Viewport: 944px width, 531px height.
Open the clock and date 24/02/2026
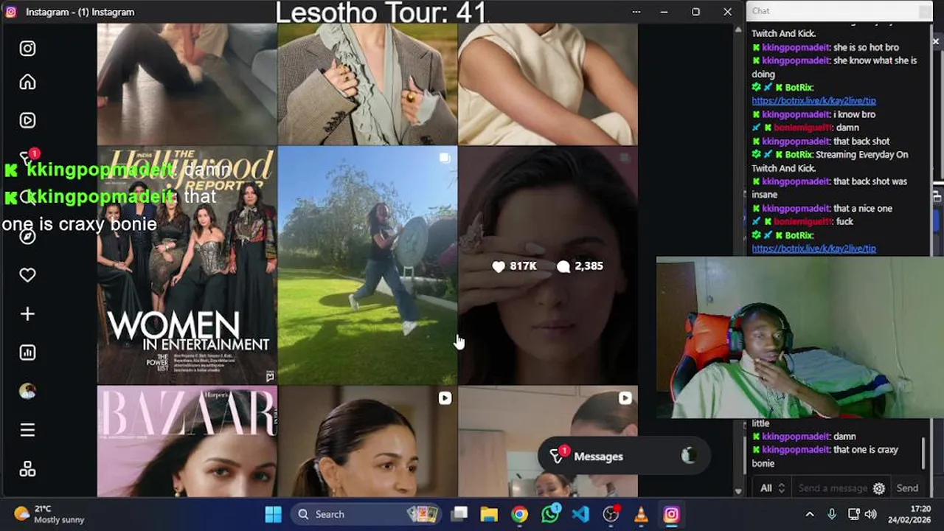coord(909,514)
